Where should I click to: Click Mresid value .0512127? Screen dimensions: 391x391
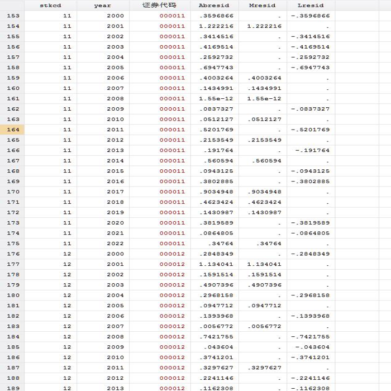(x=265, y=119)
